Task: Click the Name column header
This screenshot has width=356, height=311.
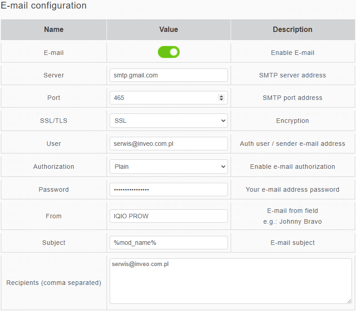Action: [54, 30]
